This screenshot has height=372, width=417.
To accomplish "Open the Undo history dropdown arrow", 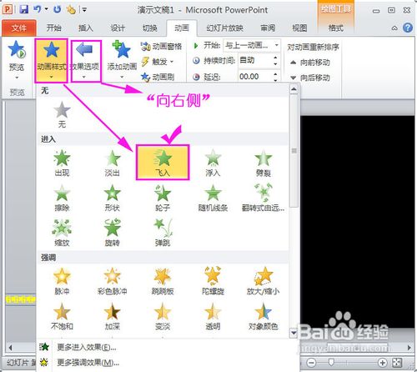I will [x=46, y=9].
